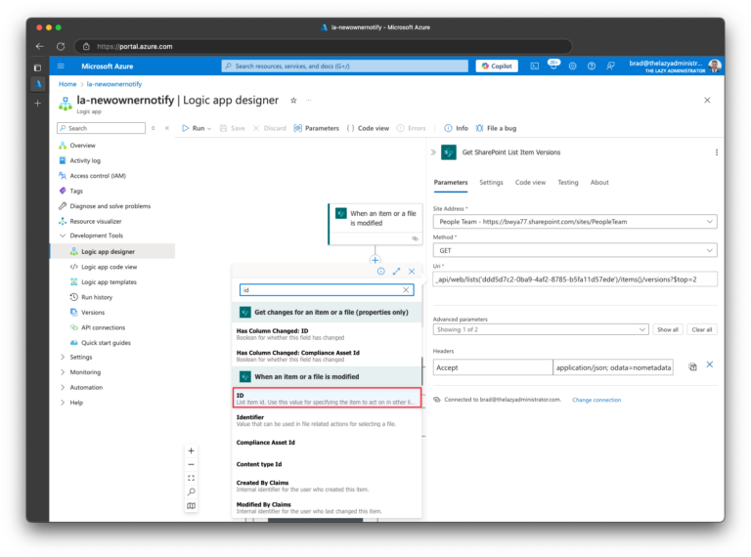The image size is (751, 557).
Task: Open the Advanced parameters dropdown
Action: point(541,329)
